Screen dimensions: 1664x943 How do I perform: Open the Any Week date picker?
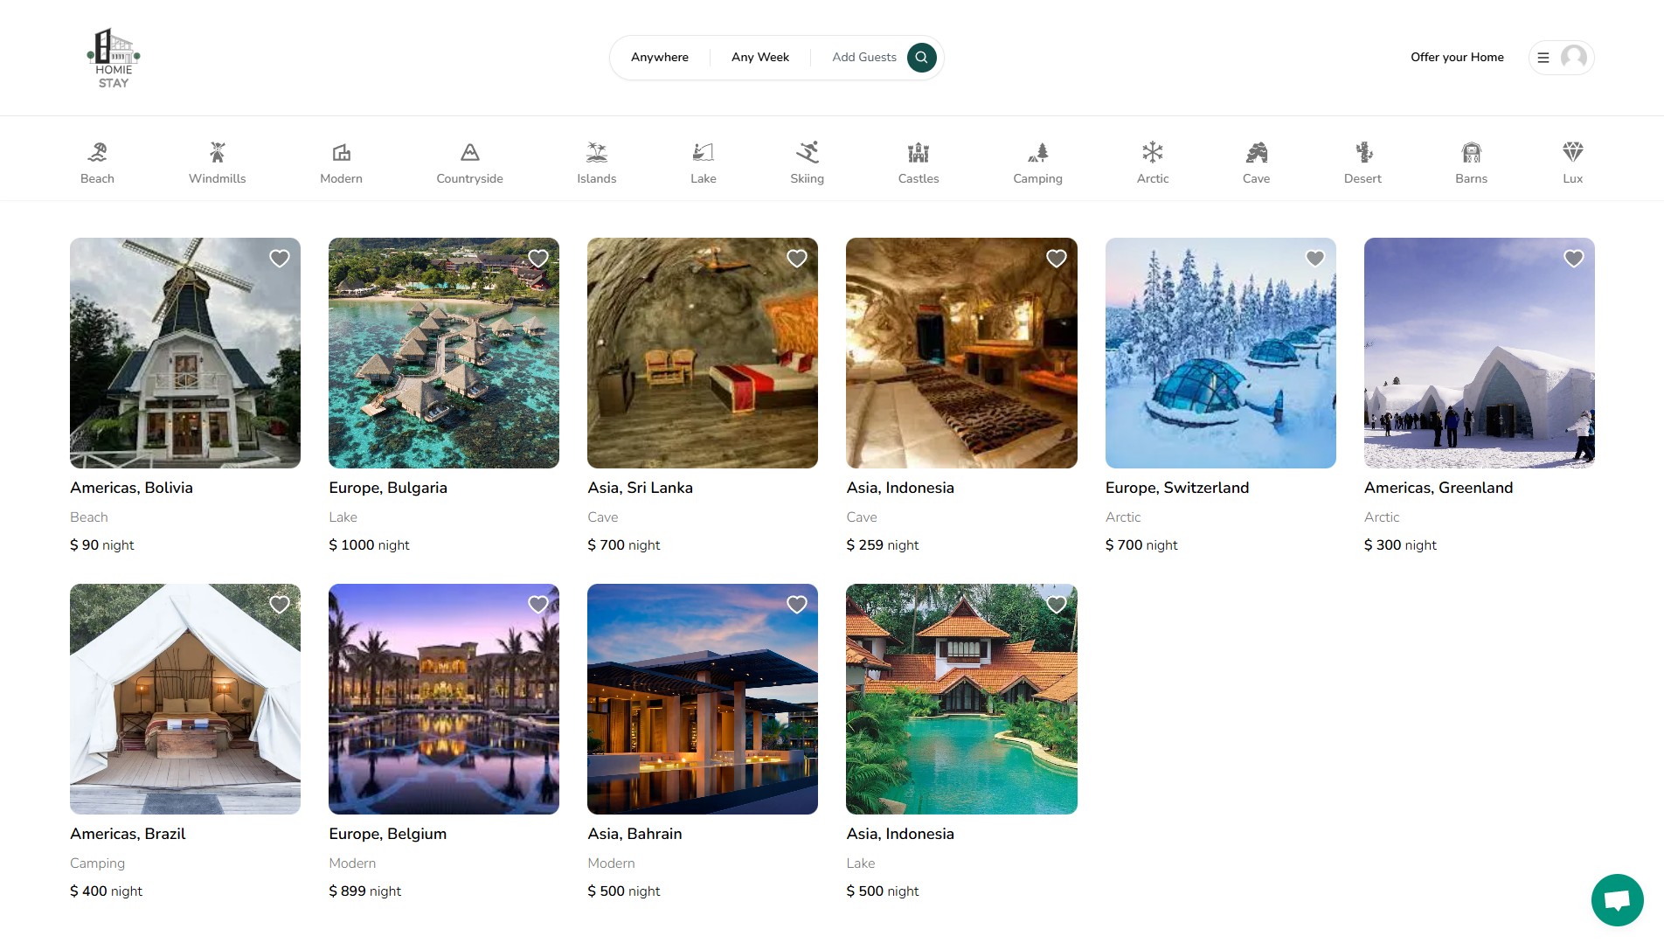point(759,58)
